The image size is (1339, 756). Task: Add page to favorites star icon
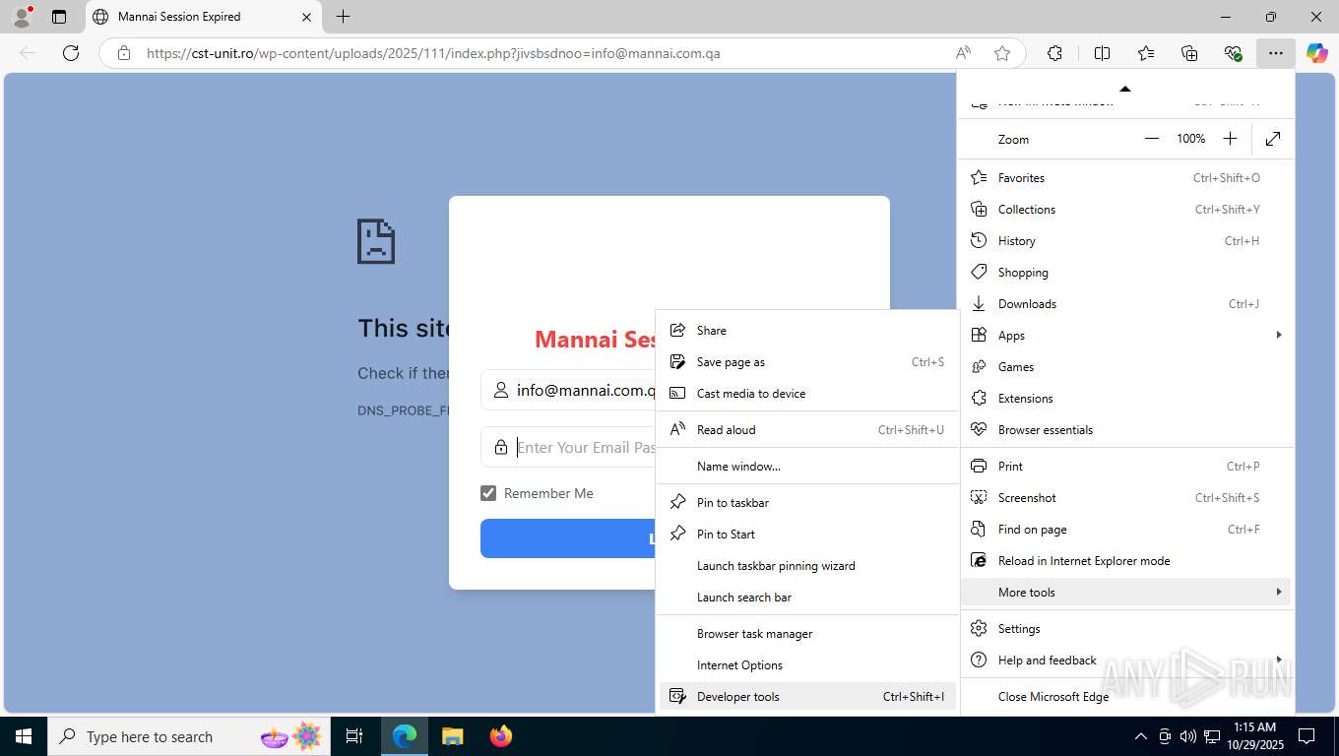click(x=1002, y=53)
